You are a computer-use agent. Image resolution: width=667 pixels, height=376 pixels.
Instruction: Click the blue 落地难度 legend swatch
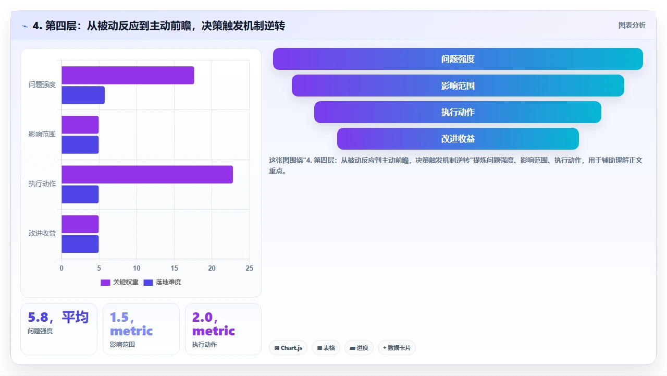click(148, 282)
